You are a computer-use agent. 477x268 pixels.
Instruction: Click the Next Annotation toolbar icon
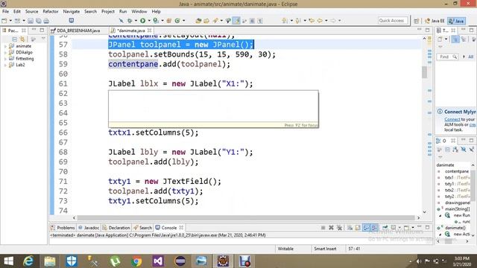tap(285, 21)
